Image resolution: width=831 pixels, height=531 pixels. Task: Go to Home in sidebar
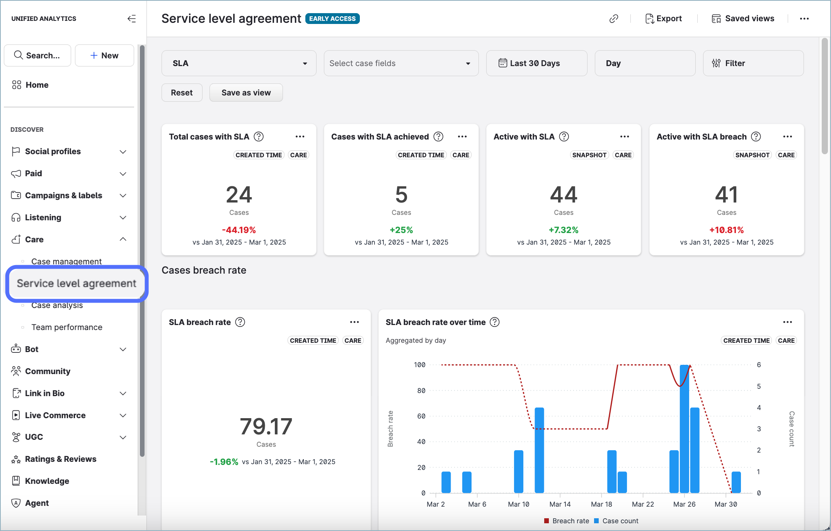click(x=37, y=85)
